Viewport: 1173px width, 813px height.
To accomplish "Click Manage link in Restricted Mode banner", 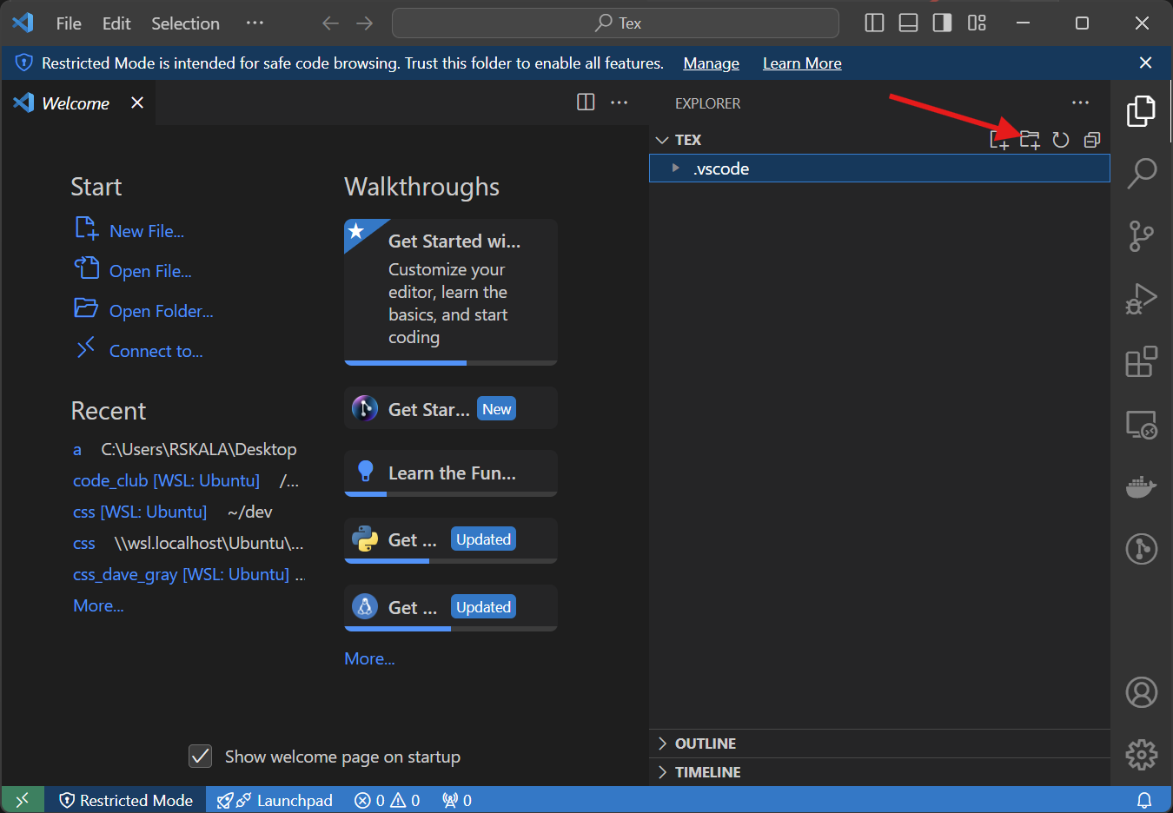I will click(x=711, y=63).
